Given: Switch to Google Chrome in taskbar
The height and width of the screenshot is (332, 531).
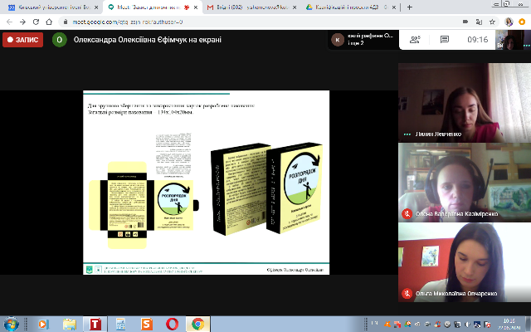Looking at the screenshot, I should pos(198,325).
